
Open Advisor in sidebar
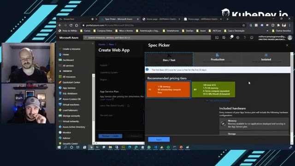point(66,138)
